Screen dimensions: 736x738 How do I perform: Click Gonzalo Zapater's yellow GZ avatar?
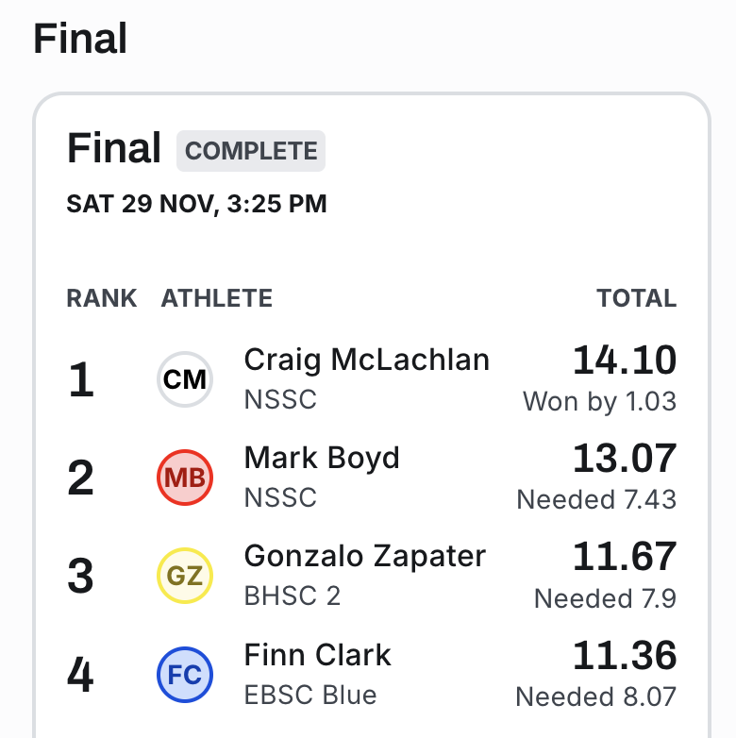point(185,576)
